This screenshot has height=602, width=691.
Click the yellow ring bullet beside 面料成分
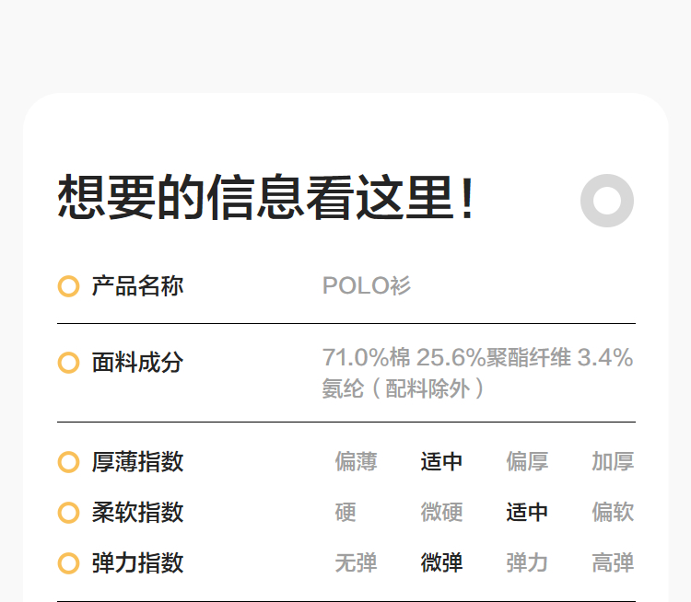(68, 363)
